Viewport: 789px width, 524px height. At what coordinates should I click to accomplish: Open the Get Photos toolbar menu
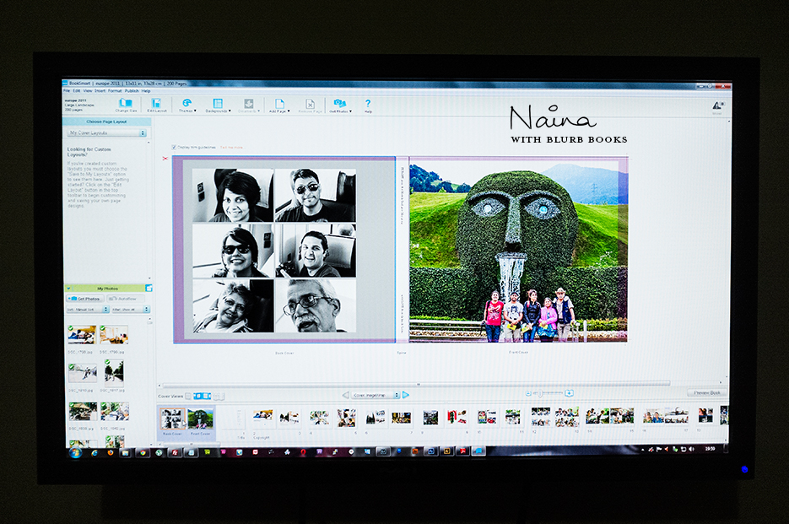tap(340, 105)
